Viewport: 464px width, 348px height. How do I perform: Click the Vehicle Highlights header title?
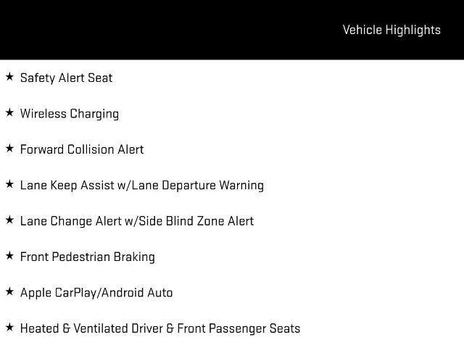pos(391,30)
